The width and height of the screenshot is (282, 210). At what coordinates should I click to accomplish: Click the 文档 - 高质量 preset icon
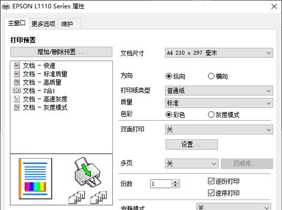point(17,82)
